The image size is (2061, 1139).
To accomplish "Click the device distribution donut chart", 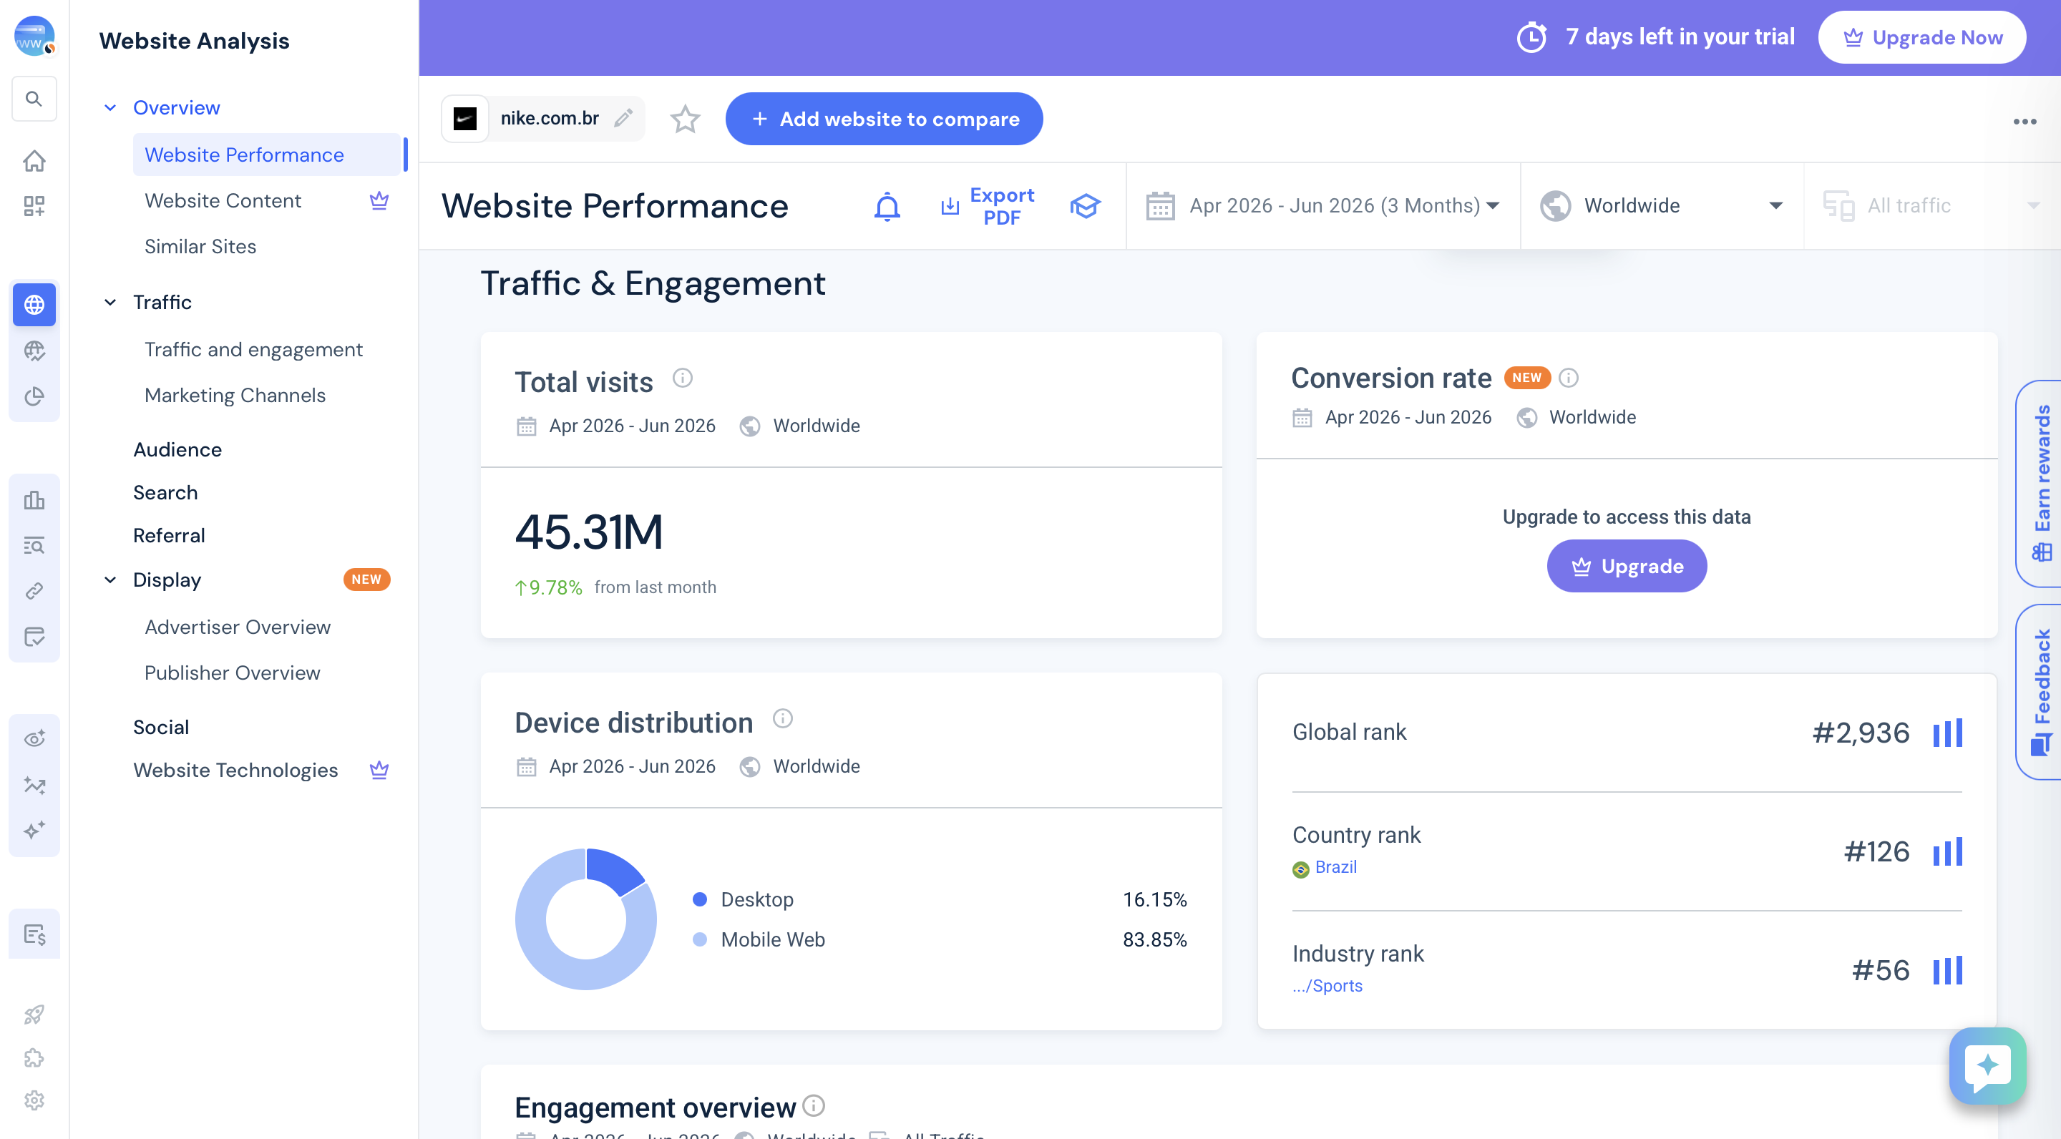I will (x=585, y=919).
